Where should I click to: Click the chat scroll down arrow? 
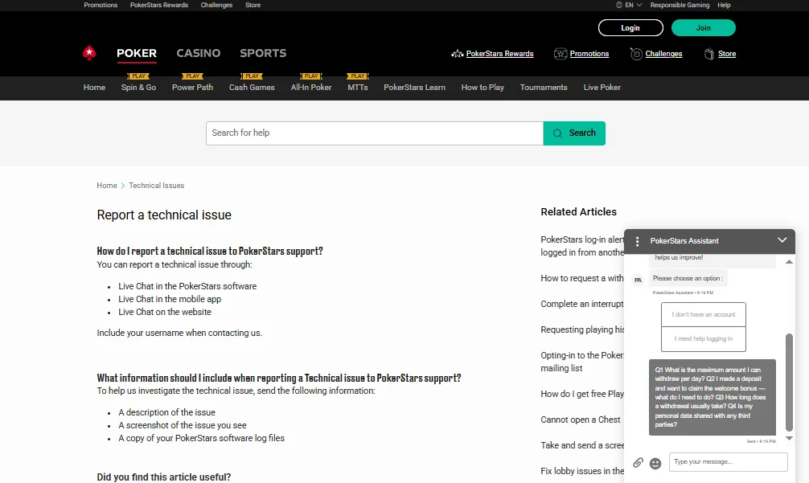click(x=789, y=438)
